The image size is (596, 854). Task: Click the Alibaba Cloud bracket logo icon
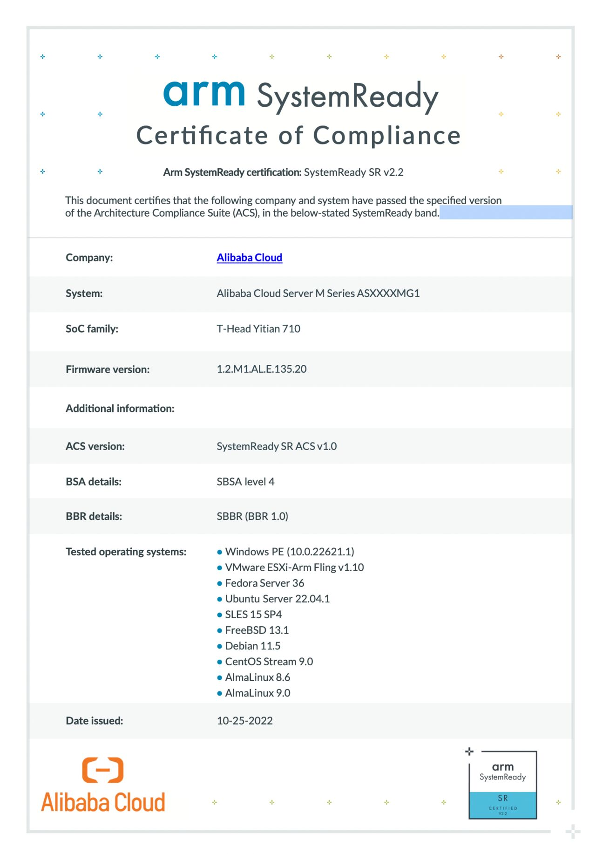tap(103, 770)
